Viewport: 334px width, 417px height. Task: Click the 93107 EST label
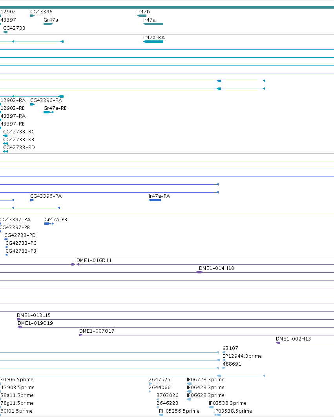tap(230, 348)
